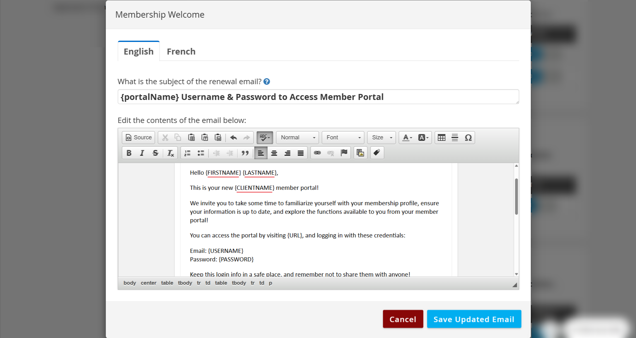Center align the text
The width and height of the screenshot is (636, 338).
(x=274, y=153)
